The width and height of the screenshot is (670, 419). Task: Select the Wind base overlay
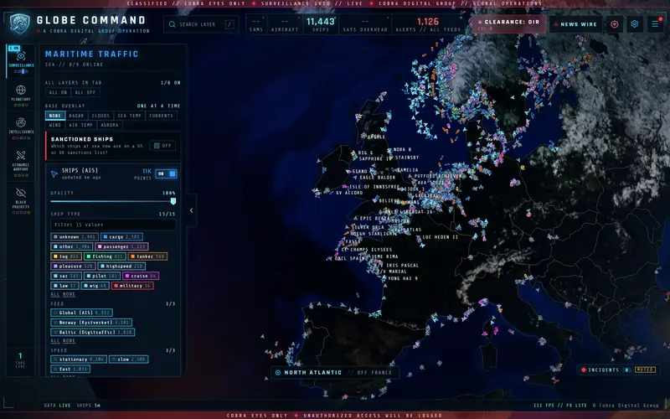tap(55, 125)
